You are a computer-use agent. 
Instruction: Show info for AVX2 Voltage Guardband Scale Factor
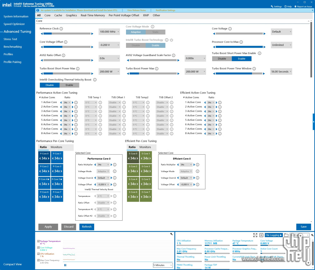tap(174, 55)
